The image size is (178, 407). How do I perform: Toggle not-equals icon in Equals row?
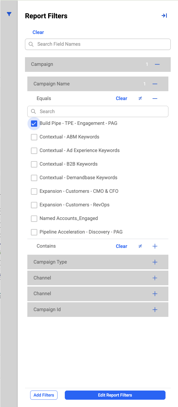[x=140, y=98]
